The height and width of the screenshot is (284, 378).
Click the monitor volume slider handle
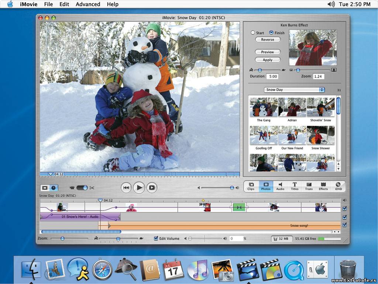coord(232,188)
